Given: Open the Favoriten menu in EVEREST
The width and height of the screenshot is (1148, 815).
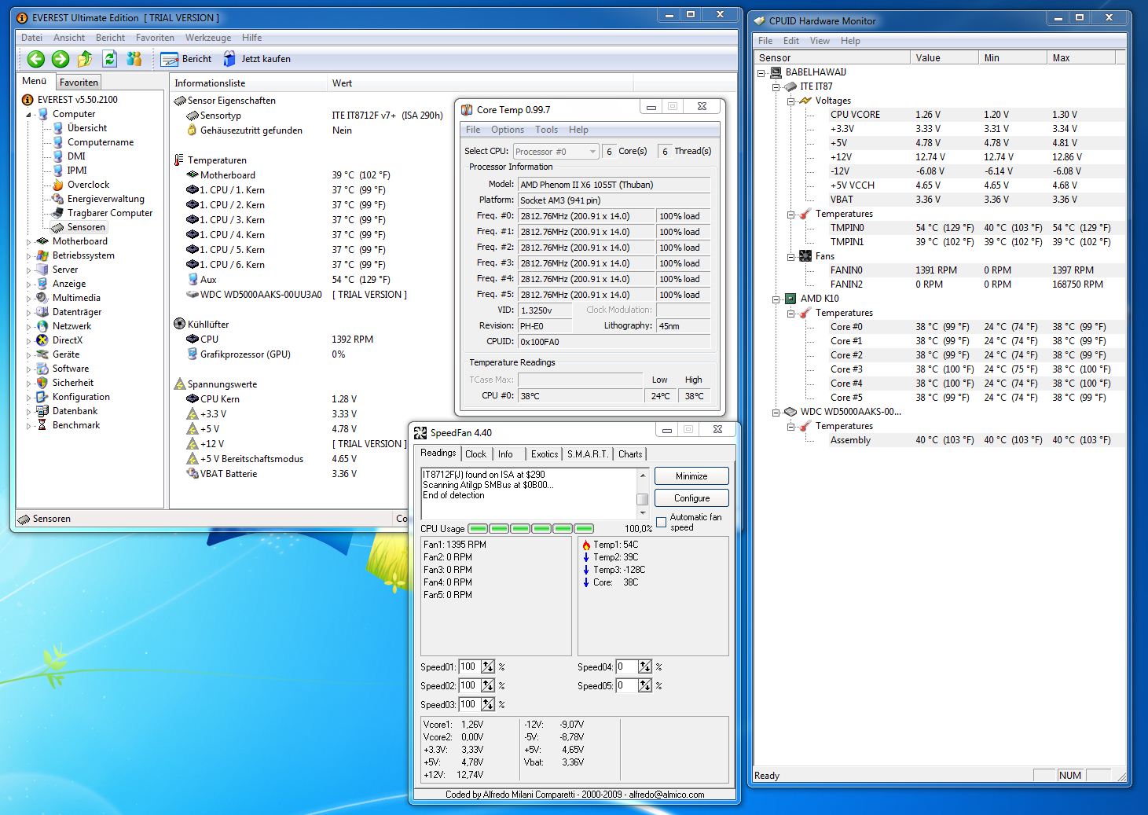Looking at the screenshot, I should pyautogui.click(x=155, y=38).
